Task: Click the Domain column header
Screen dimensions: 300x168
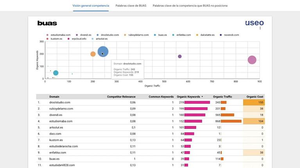Action: tap(54, 97)
